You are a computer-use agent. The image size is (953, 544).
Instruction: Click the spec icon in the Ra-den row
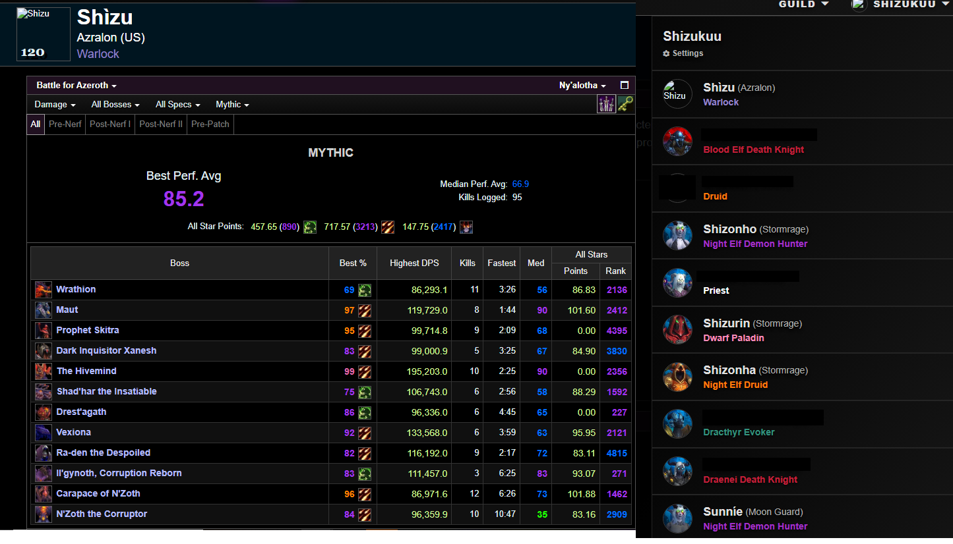tap(365, 453)
